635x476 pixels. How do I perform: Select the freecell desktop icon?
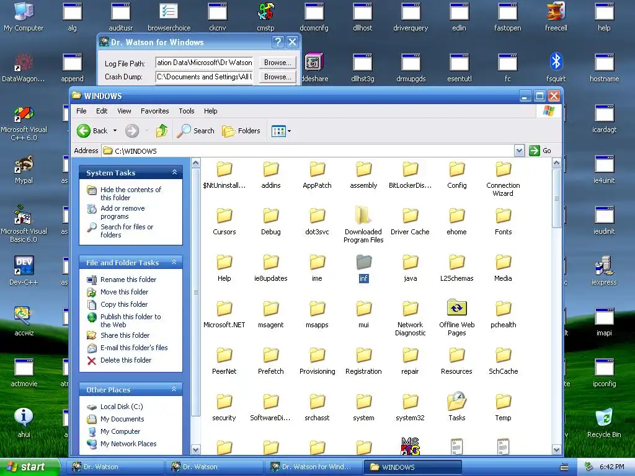click(556, 17)
